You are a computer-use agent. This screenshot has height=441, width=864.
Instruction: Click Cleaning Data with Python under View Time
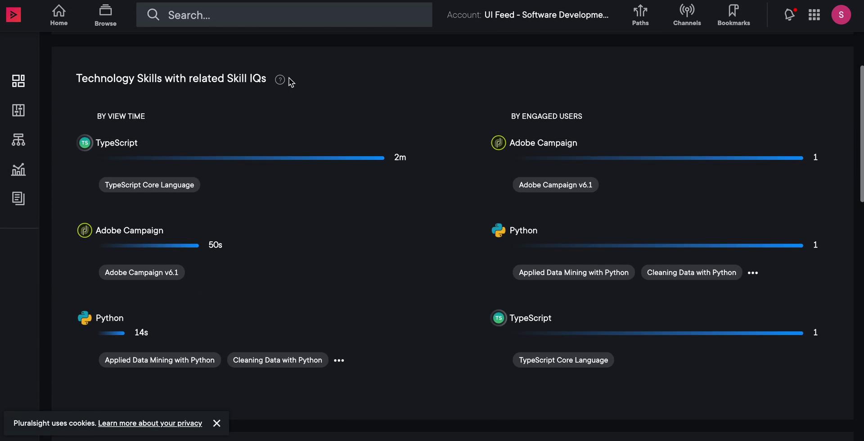coord(278,360)
